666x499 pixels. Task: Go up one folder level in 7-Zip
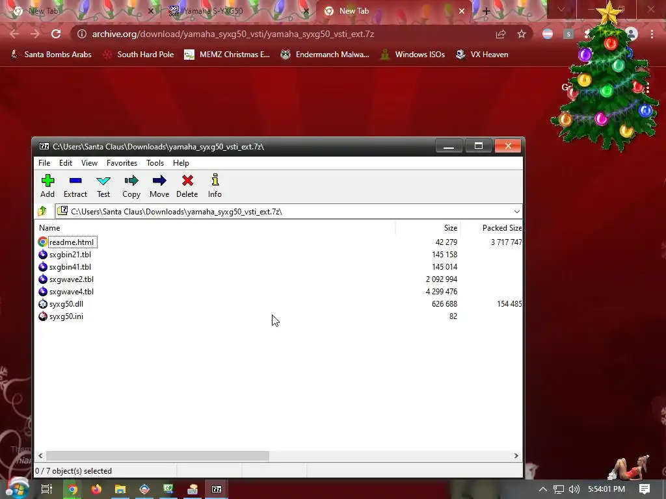point(42,211)
